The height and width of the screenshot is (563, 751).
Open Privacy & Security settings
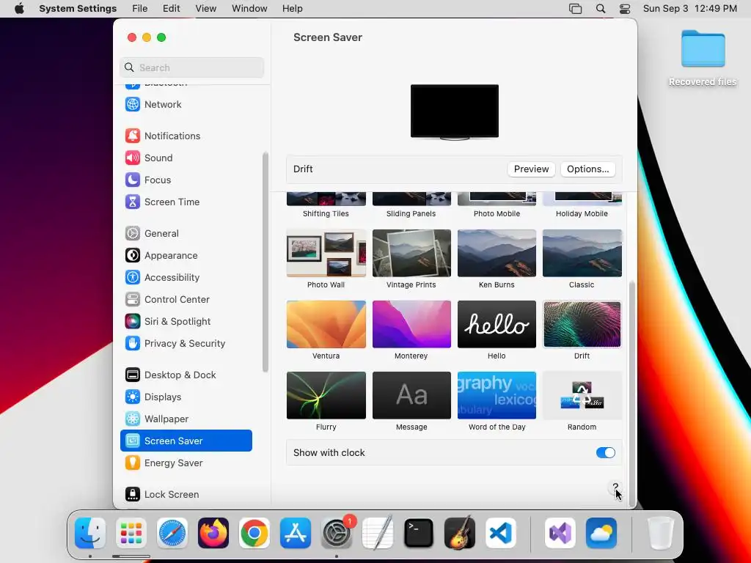click(x=186, y=344)
